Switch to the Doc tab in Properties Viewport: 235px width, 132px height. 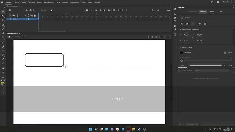point(221,12)
